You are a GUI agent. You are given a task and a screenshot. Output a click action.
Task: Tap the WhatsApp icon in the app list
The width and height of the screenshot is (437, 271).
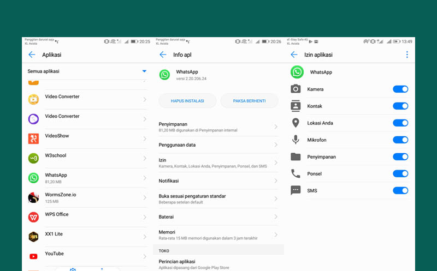[x=33, y=178]
